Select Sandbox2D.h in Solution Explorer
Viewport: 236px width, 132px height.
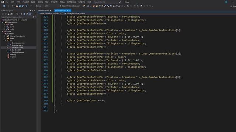tap(17, 50)
